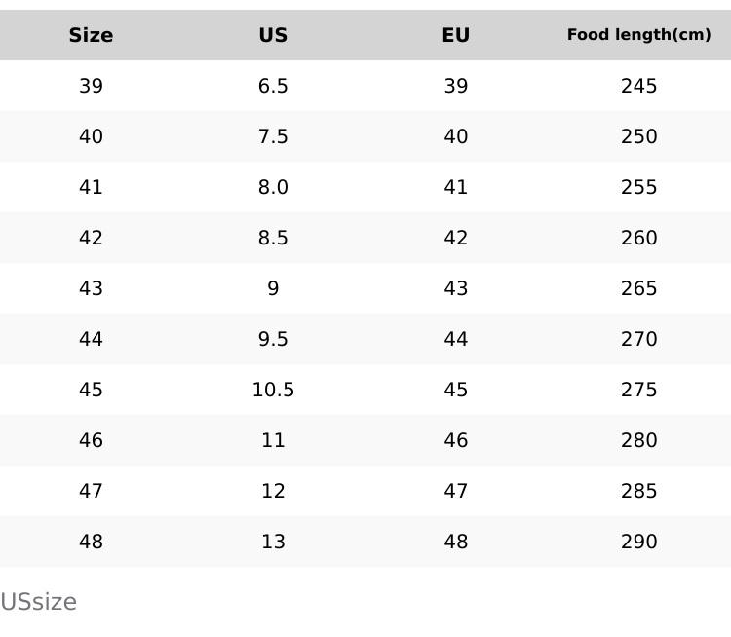Select US value 10.5

pos(273,390)
